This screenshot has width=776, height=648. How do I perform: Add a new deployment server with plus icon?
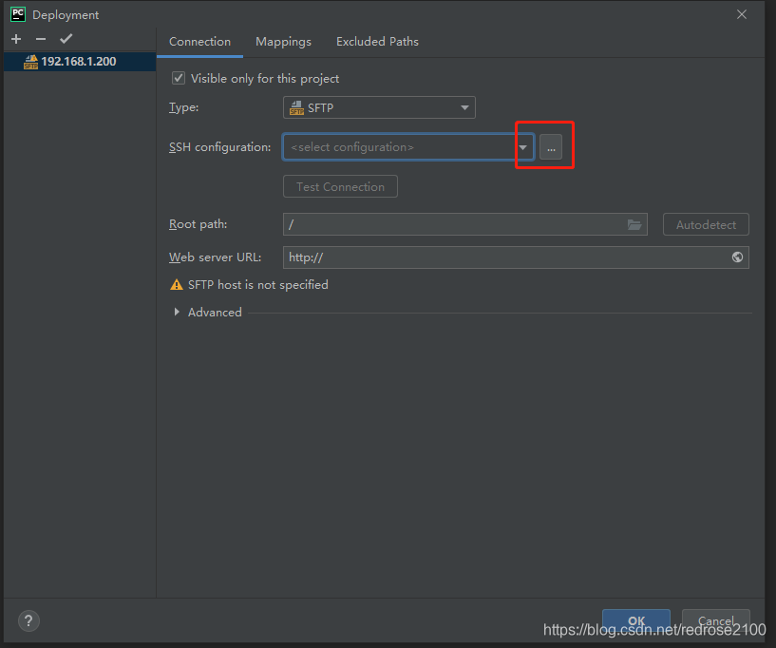coord(16,39)
